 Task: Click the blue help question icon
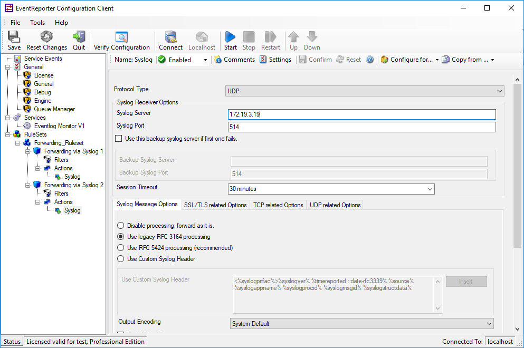[x=369, y=60]
